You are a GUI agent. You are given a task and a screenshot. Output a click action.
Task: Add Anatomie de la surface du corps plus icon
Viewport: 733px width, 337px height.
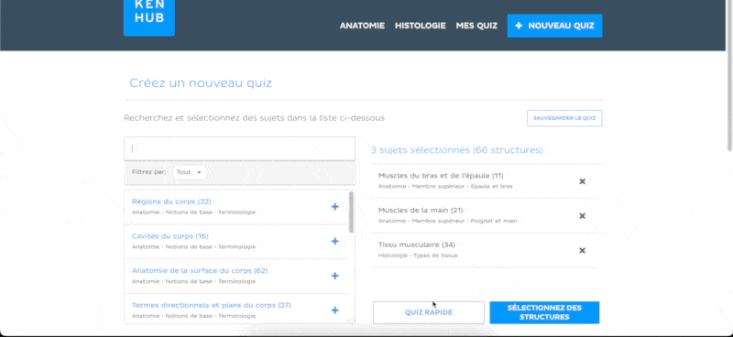(334, 276)
